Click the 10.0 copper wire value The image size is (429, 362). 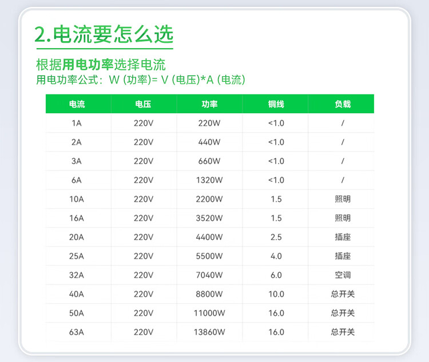click(x=276, y=294)
